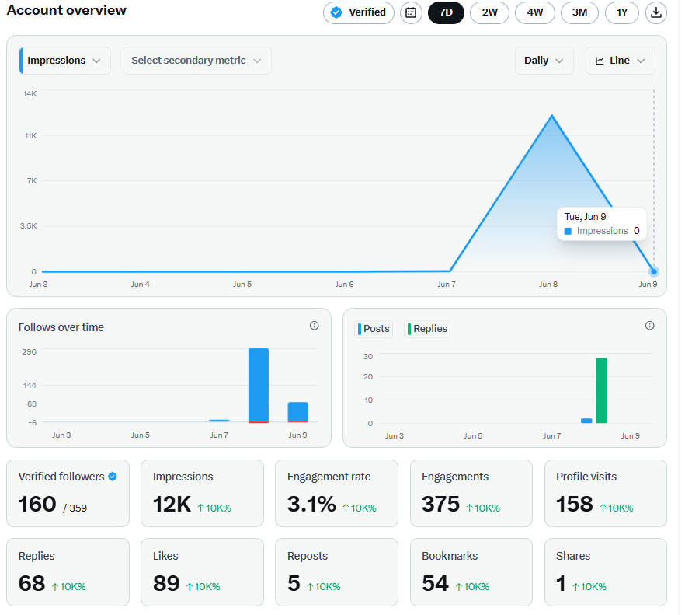
Task: Open the Engagement rate 3.1% stat card
Action: click(336, 493)
